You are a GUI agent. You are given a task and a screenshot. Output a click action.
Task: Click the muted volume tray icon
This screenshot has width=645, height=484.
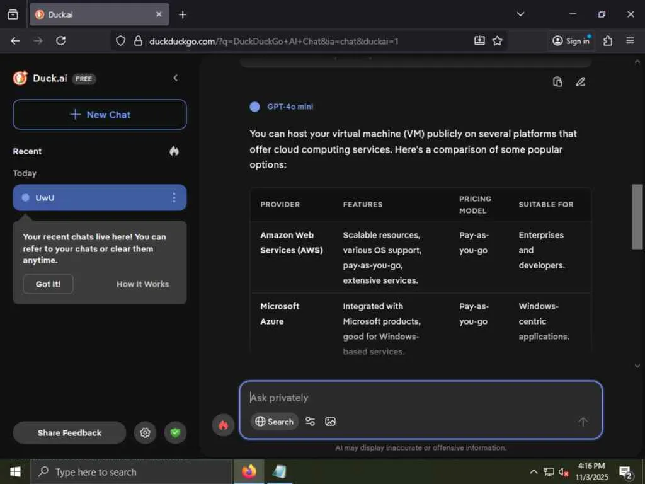563,471
